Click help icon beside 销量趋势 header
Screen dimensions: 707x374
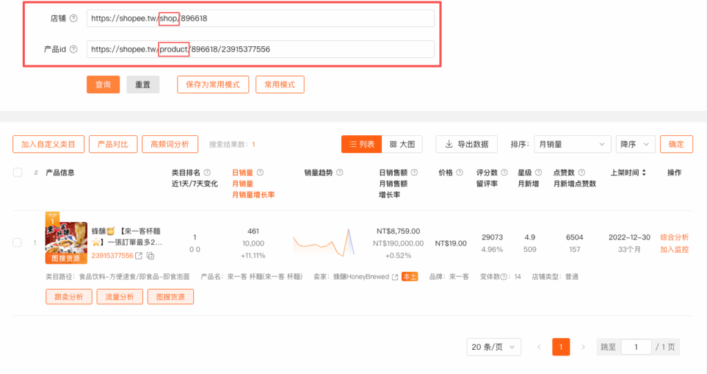(x=340, y=173)
